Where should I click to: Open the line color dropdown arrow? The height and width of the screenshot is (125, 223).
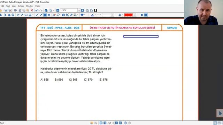(95, 15)
